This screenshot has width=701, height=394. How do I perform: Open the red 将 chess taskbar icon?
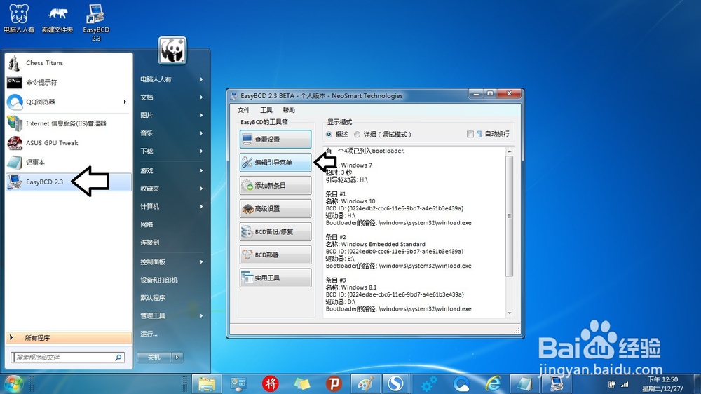click(270, 383)
